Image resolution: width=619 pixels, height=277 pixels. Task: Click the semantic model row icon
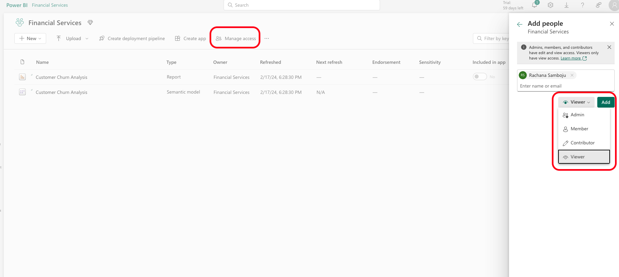click(x=22, y=92)
